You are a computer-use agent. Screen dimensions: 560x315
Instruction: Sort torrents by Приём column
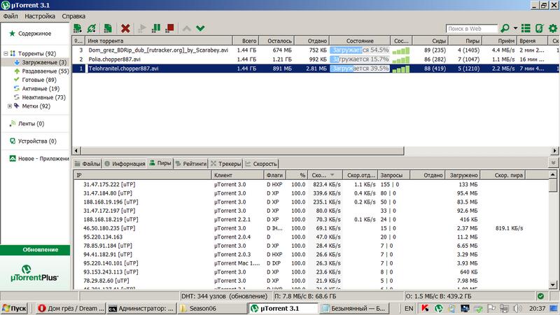pos(499,41)
